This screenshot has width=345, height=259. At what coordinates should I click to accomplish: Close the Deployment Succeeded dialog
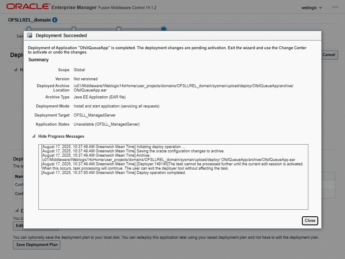(x=310, y=221)
